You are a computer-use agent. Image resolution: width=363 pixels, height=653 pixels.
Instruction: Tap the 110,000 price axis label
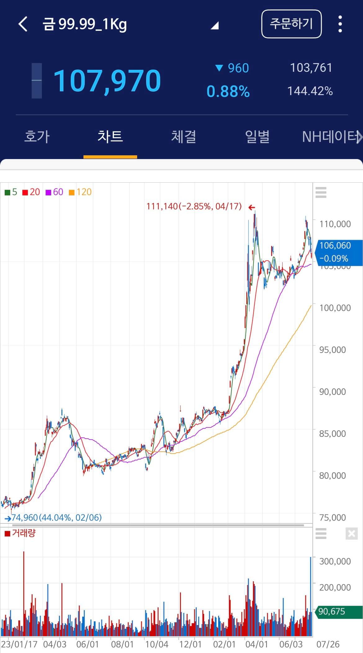pos(335,224)
